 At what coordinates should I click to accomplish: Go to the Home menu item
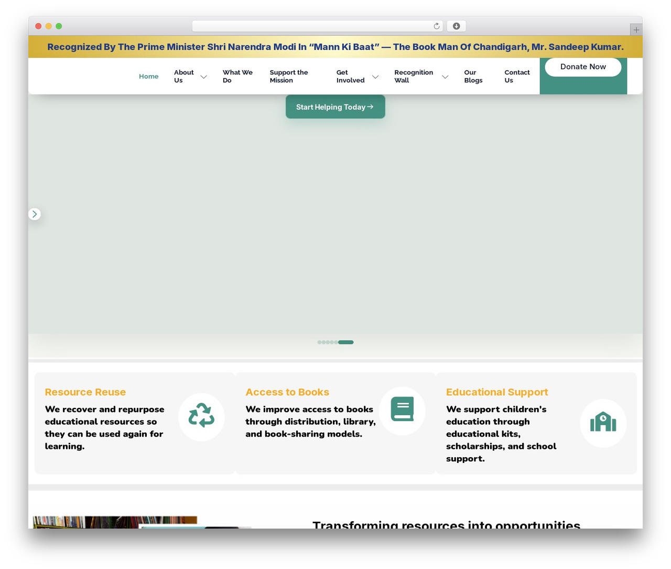click(148, 77)
